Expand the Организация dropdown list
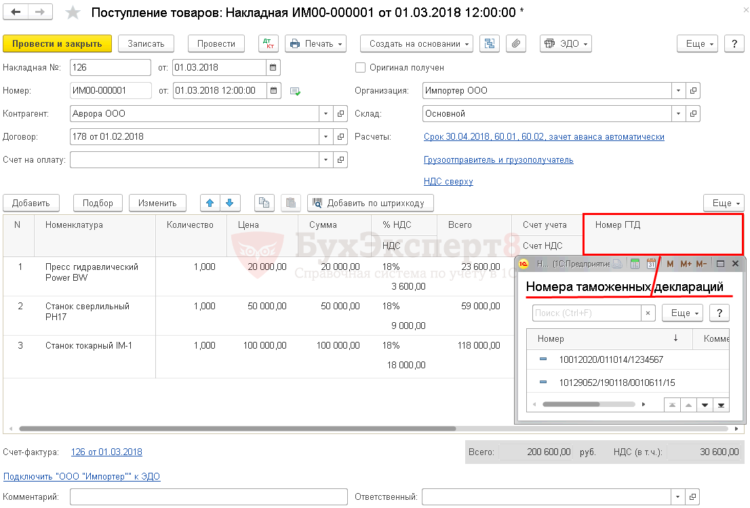750x508 pixels. tap(679, 91)
